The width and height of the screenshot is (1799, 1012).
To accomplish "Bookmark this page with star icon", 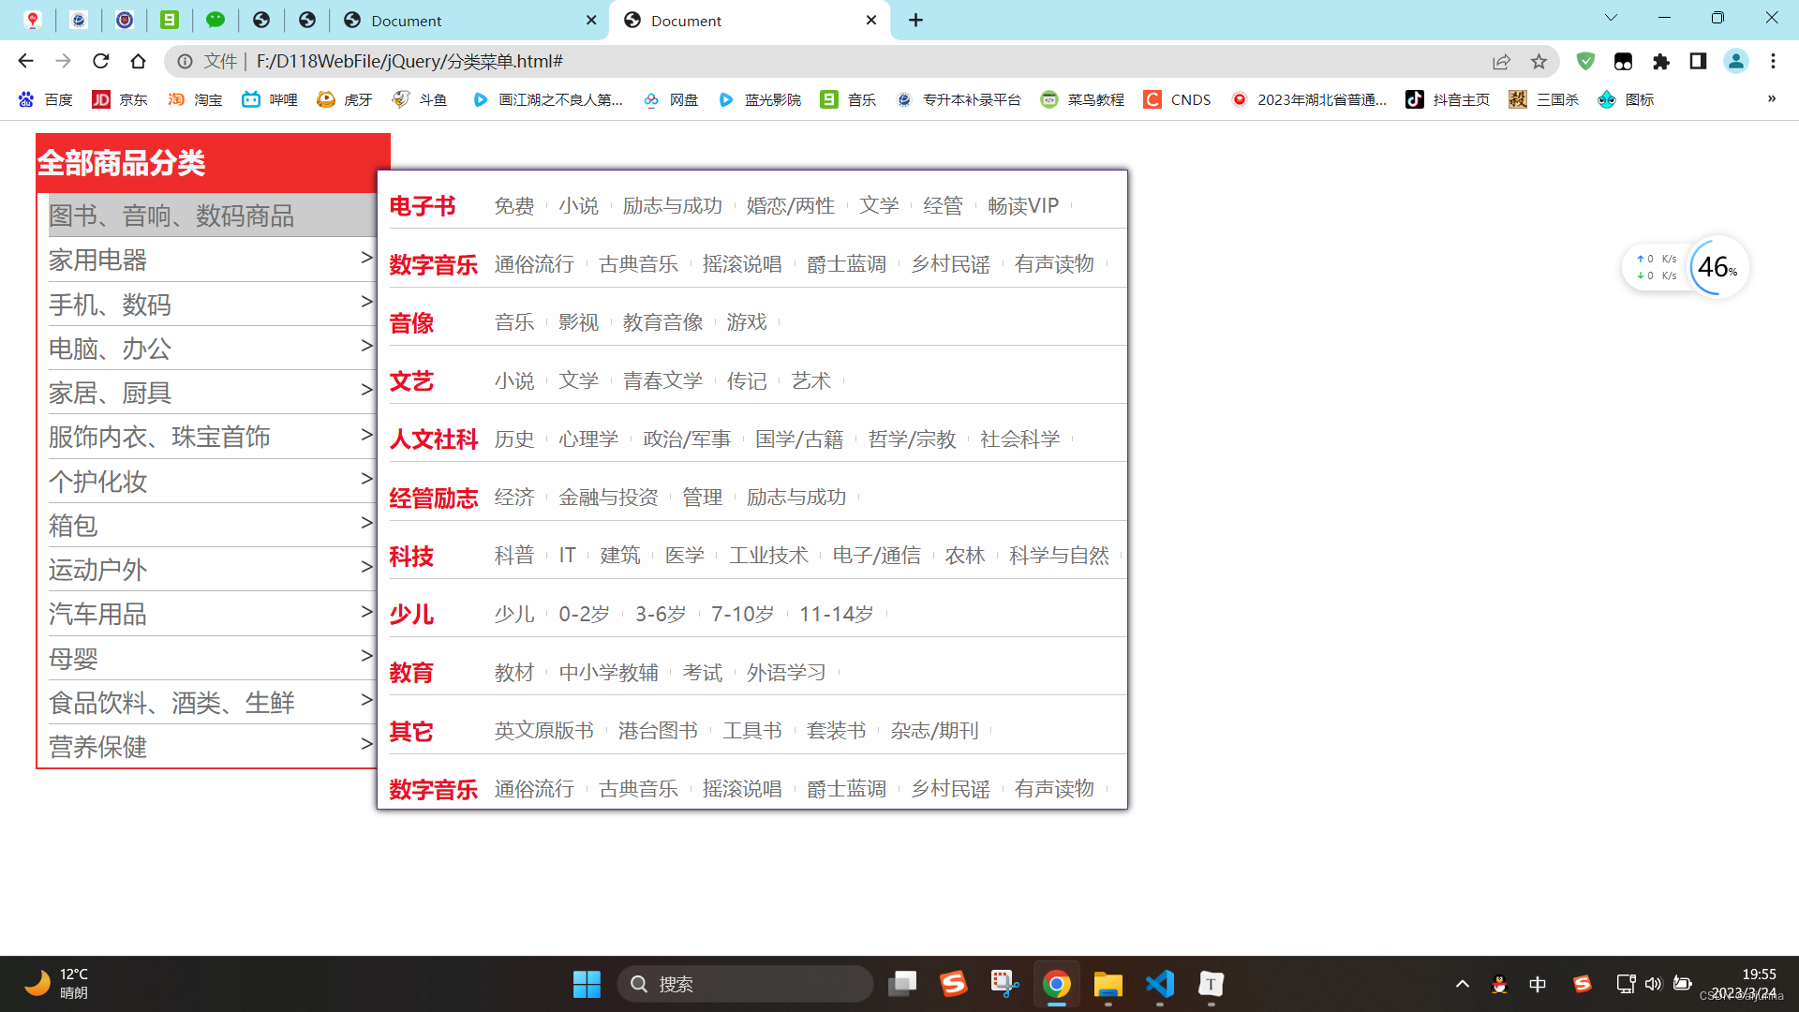I will point(1539,61).
